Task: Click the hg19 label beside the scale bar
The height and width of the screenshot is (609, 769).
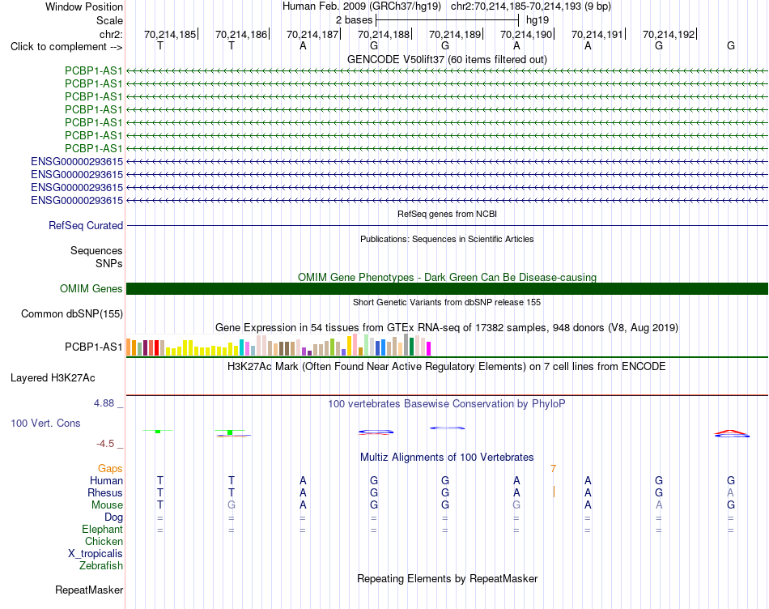Action: tap(537, 20)
